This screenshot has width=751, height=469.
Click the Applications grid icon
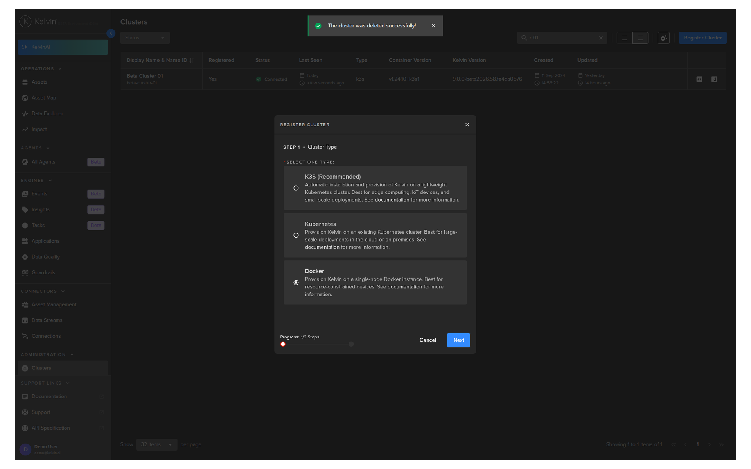point(25,241)
